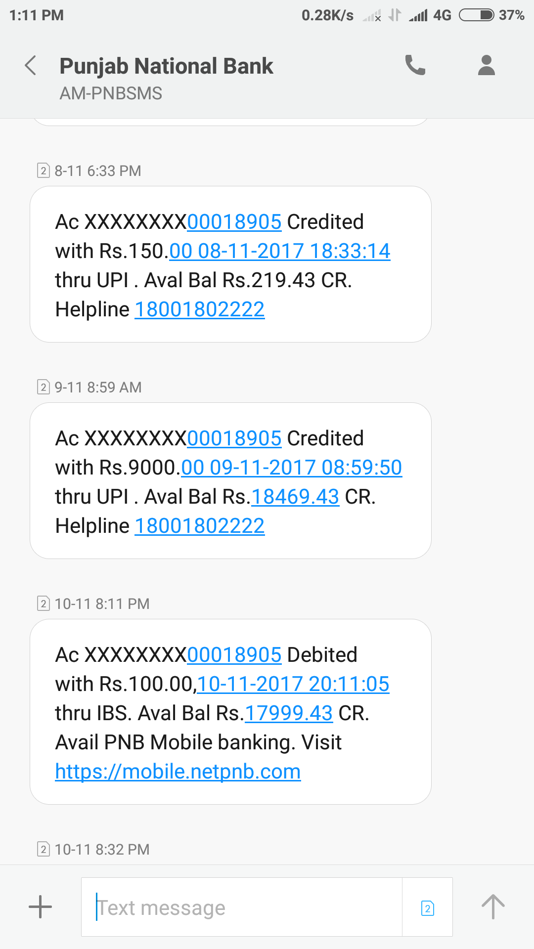534x949 pixels.
Task: Tap the 18469.43 balance link
Action: [296, 497]
